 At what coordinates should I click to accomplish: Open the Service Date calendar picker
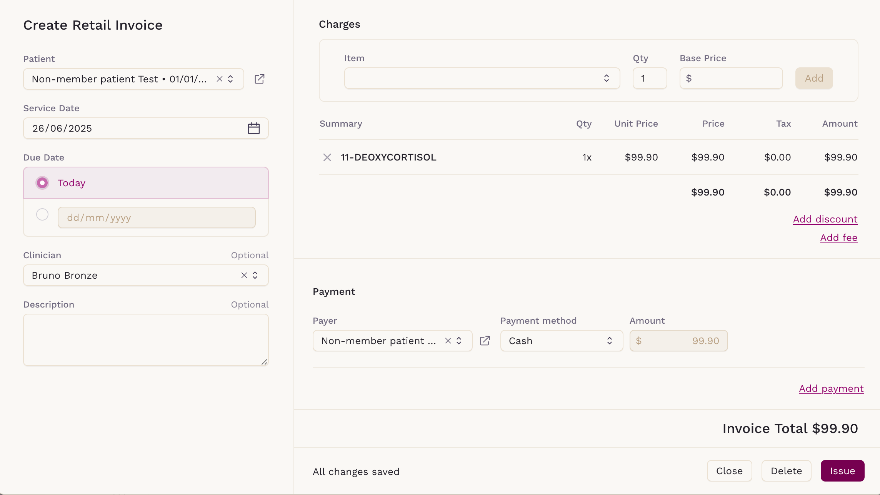254,128
